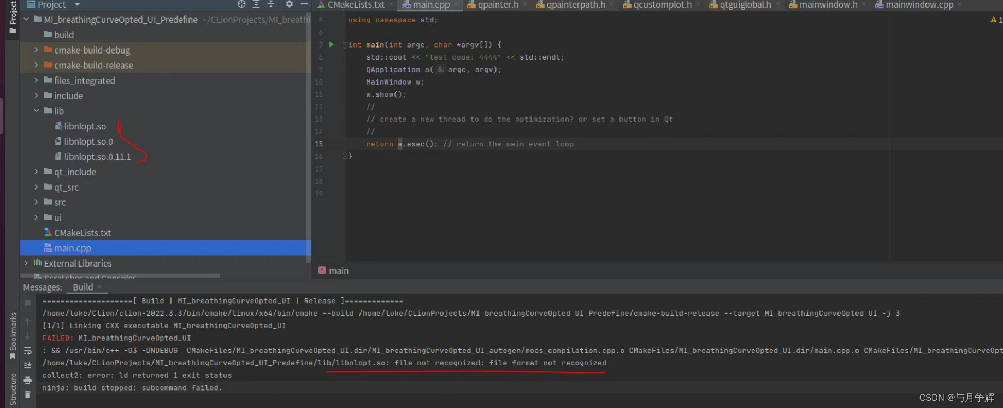1003x408 pixels.
Task: Close the qpainter.h tab
Action: (x=525, y=5)
